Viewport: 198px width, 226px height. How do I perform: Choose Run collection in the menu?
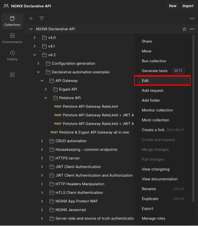point(154,61)
